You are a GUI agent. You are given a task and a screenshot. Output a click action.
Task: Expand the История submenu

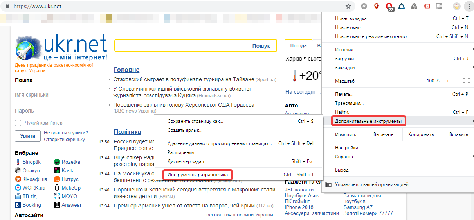coord(398,50)
